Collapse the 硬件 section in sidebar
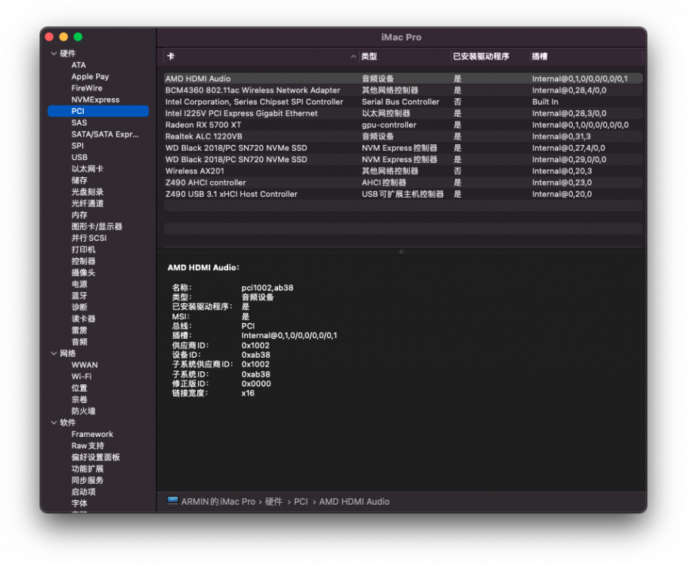The width and height of the screenshot is (687, 566). [54, 54]
